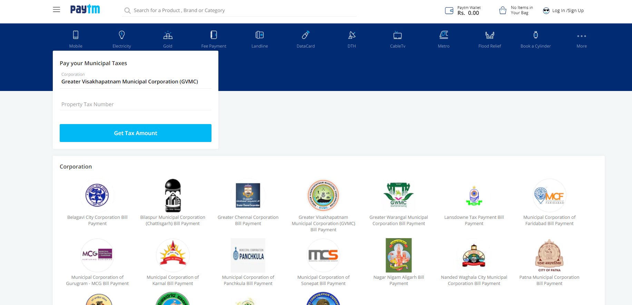Open the Fee Payment icon
Image resolution: width=632 pixels, height=305 pixels.
214,35
